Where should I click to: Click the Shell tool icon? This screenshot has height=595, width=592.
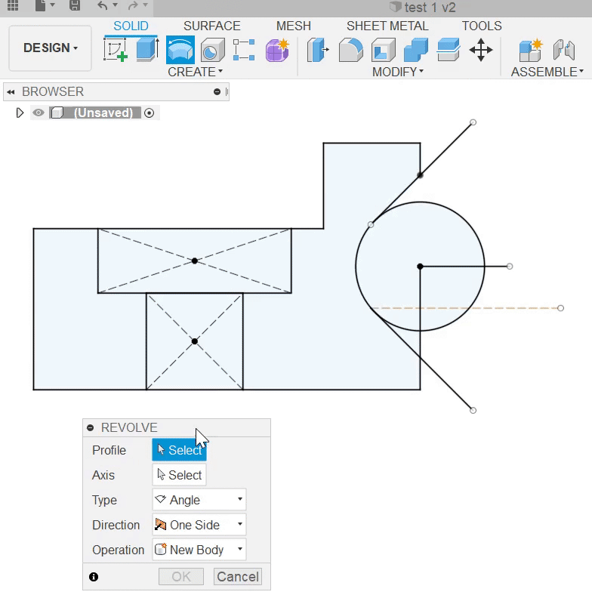(384, 50)
